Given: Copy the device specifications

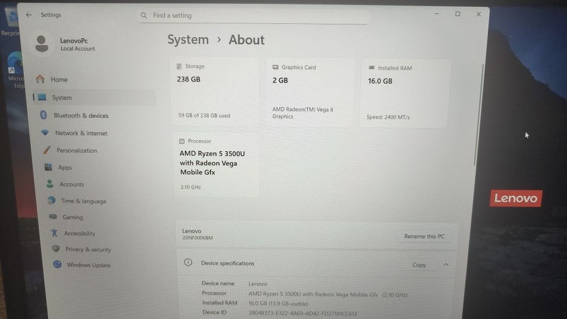Looking at the screenshot, I should pyautogui.click(x=419, y=265).
